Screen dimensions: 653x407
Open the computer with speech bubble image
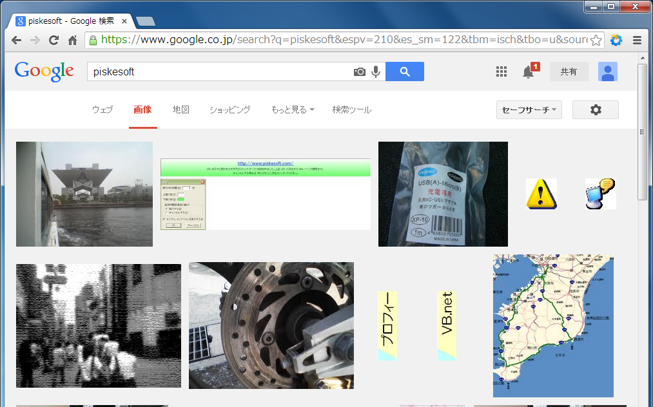pyautogui.click(x=601, y=194)
